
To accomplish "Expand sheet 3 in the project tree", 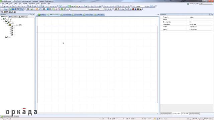I will 10,31.
